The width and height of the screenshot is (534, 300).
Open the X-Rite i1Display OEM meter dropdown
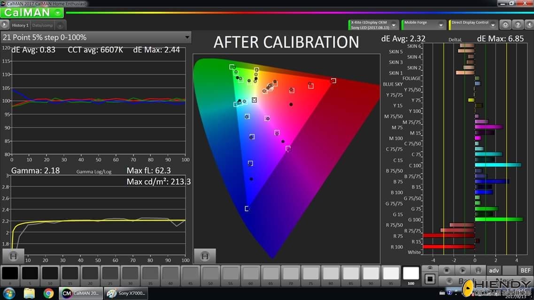pyautogui.click(x=373, y=25)
